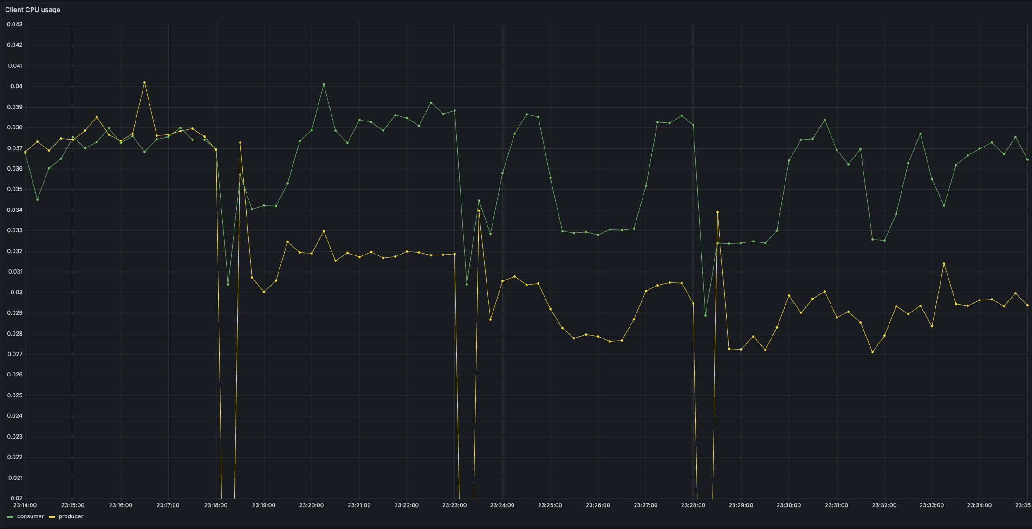Click producer low point near 0.027 before 23:32:00
Image resolution: width=1032 pixels, height=529 pixels.
click(x=872, y=352)
